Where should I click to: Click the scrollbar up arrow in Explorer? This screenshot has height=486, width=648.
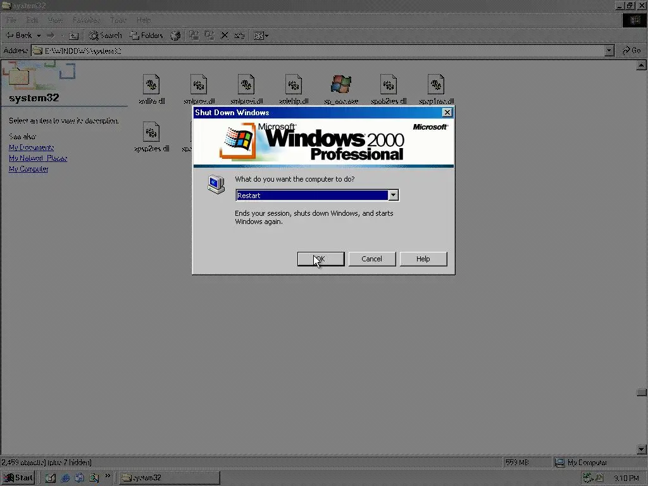point(641,65)
